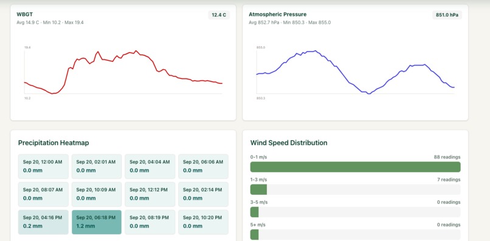Click the WBGT 12.4 C value badge
Image resolution: width=490 pixels, height=241 pixels.
[x=219, y=15]
